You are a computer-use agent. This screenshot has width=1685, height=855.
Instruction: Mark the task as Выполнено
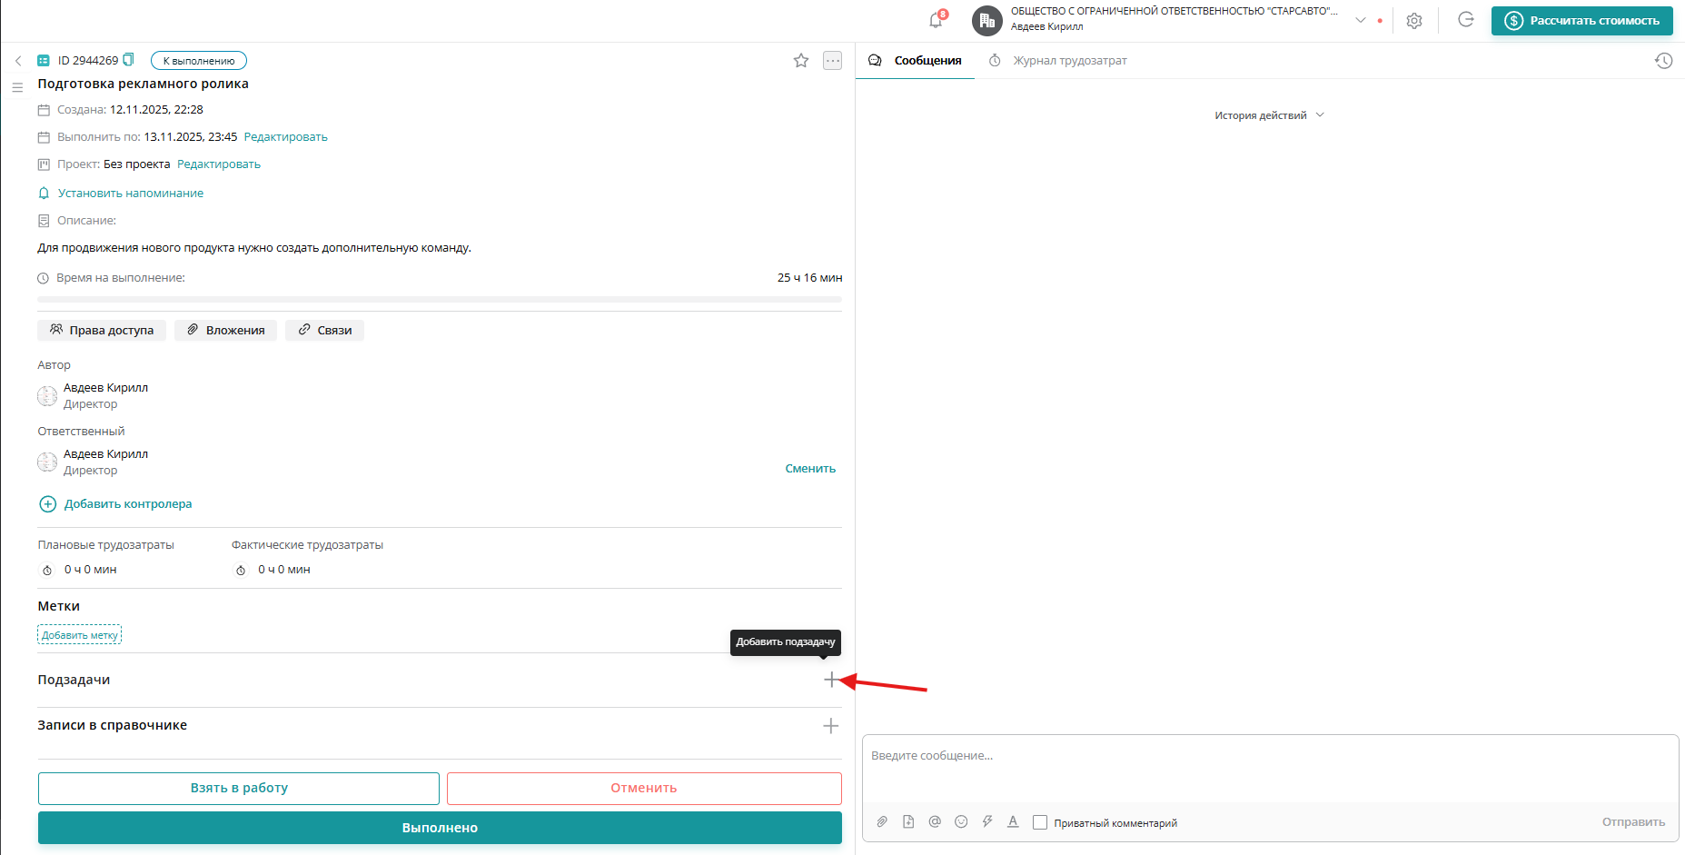tap(440, 828)
